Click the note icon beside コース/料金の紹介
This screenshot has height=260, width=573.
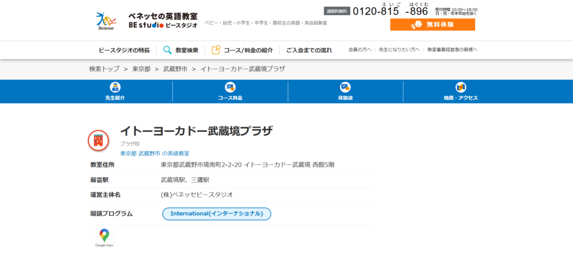point(216,50)
